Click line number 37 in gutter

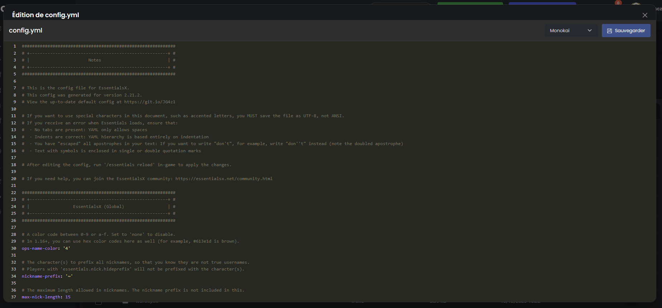(x=14, y=297)
